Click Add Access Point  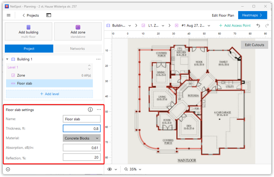235,26
